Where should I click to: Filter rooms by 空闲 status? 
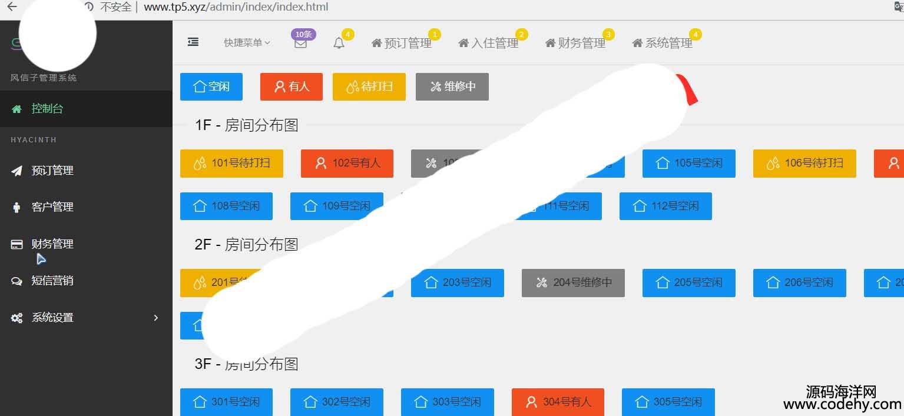[x=211, y=86]
